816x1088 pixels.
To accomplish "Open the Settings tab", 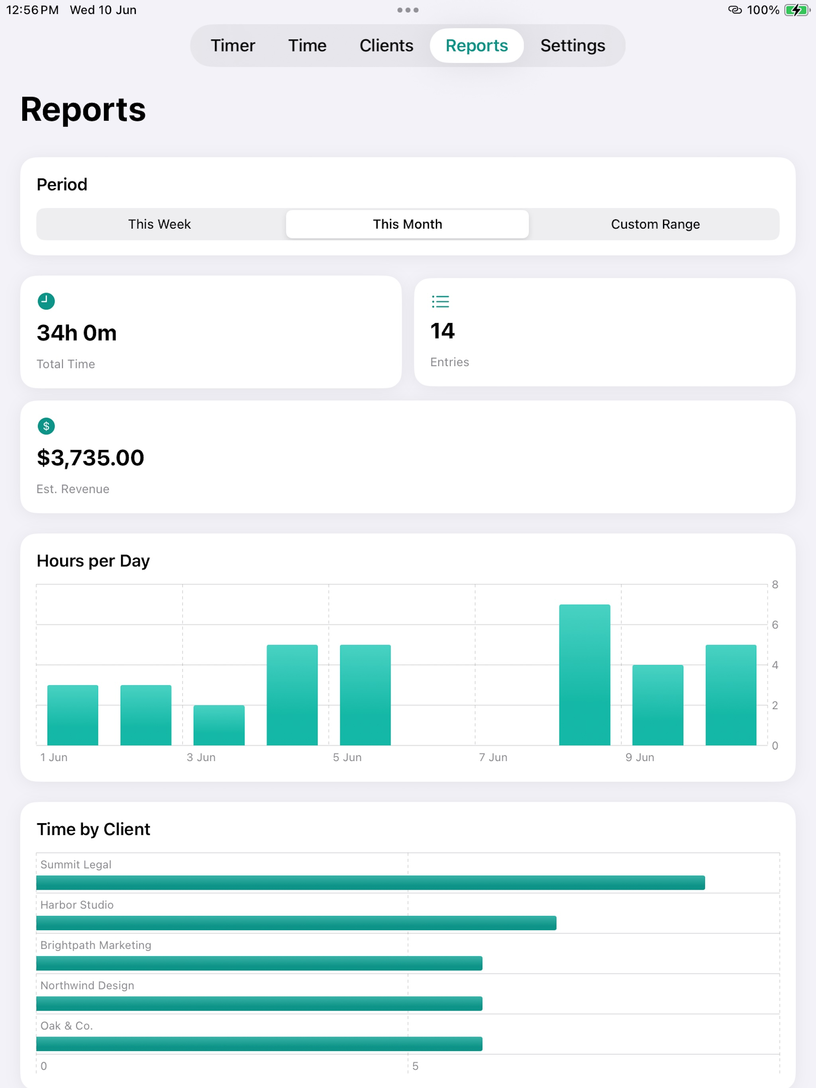I will 573,45.
